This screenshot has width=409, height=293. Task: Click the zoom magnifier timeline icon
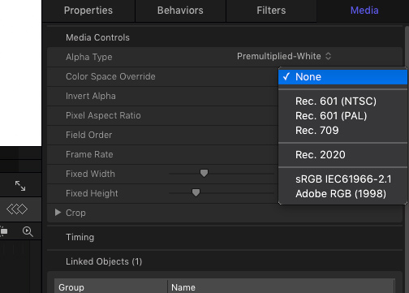tap(28, 231)
